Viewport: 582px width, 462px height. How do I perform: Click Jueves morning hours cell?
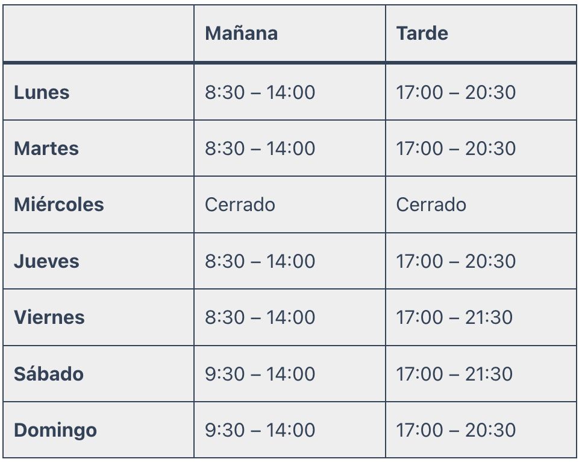260,261
